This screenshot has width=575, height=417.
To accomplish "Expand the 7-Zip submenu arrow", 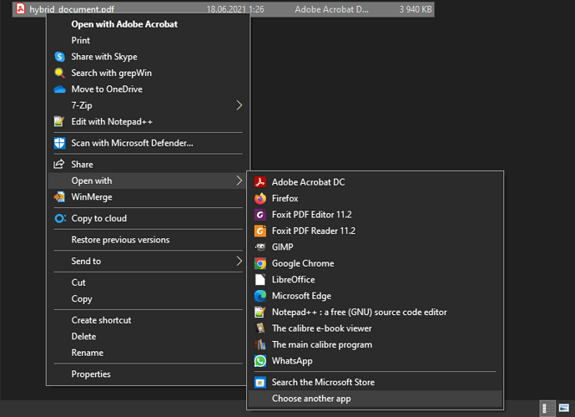I will coord(239,105).
